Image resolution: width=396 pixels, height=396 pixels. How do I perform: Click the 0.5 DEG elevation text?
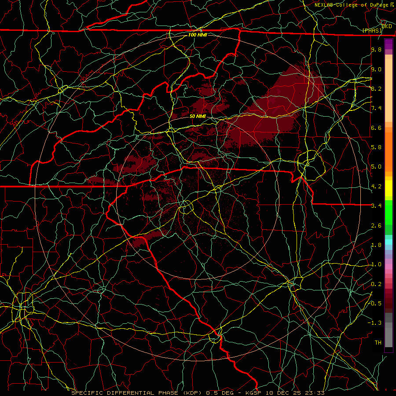click(220, 393)
